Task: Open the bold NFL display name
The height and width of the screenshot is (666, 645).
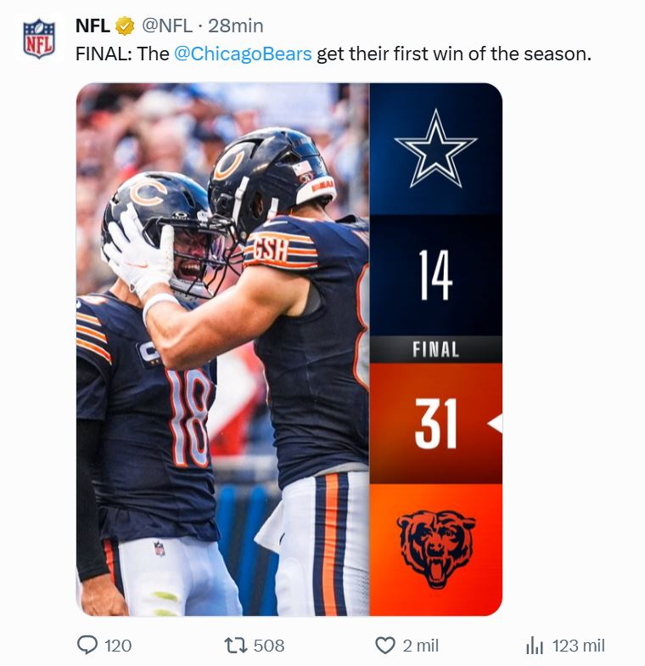Action: pos(93,25)
